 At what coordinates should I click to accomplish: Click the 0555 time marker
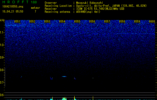point(77,21)
